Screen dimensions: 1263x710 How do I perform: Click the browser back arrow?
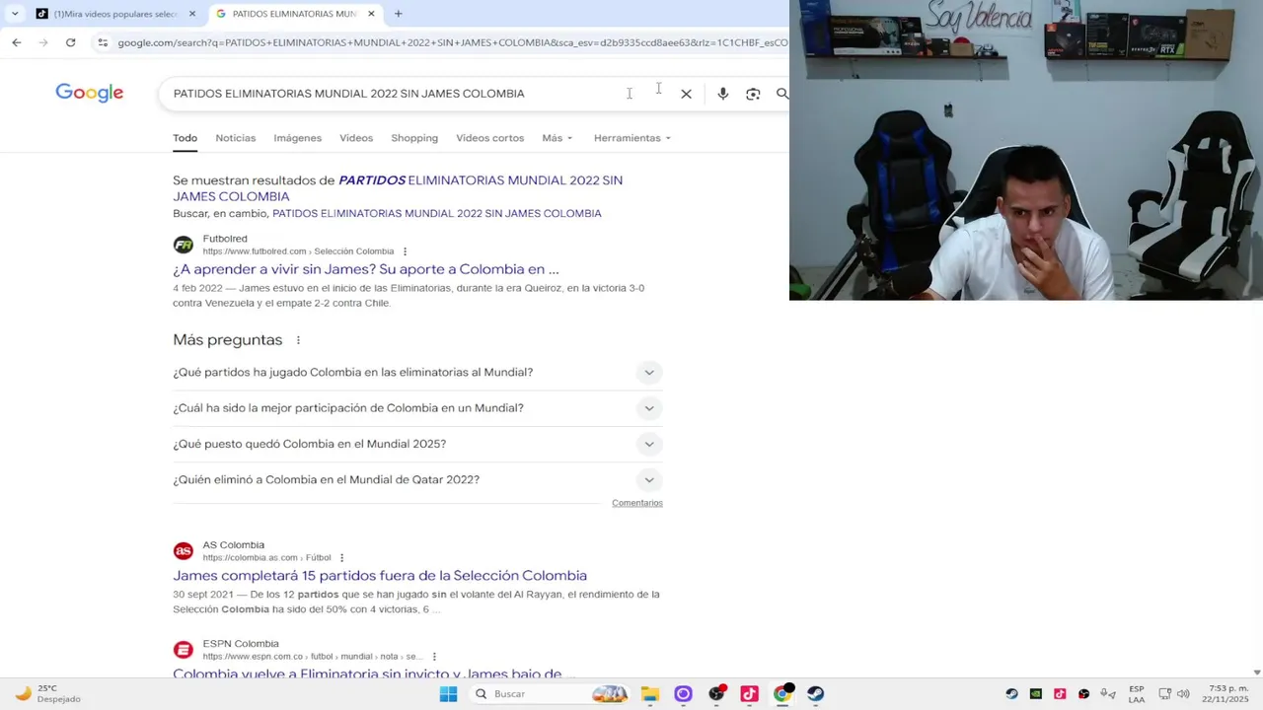click(17, 42)
